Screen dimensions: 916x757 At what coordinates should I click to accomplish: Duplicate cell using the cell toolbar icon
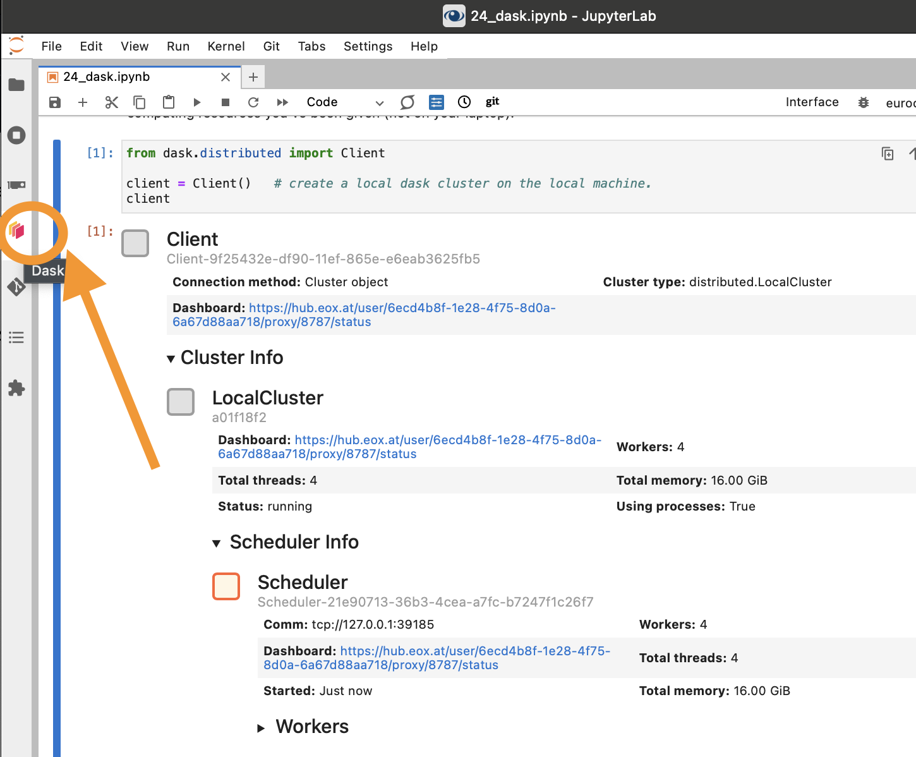click(888, 154)
